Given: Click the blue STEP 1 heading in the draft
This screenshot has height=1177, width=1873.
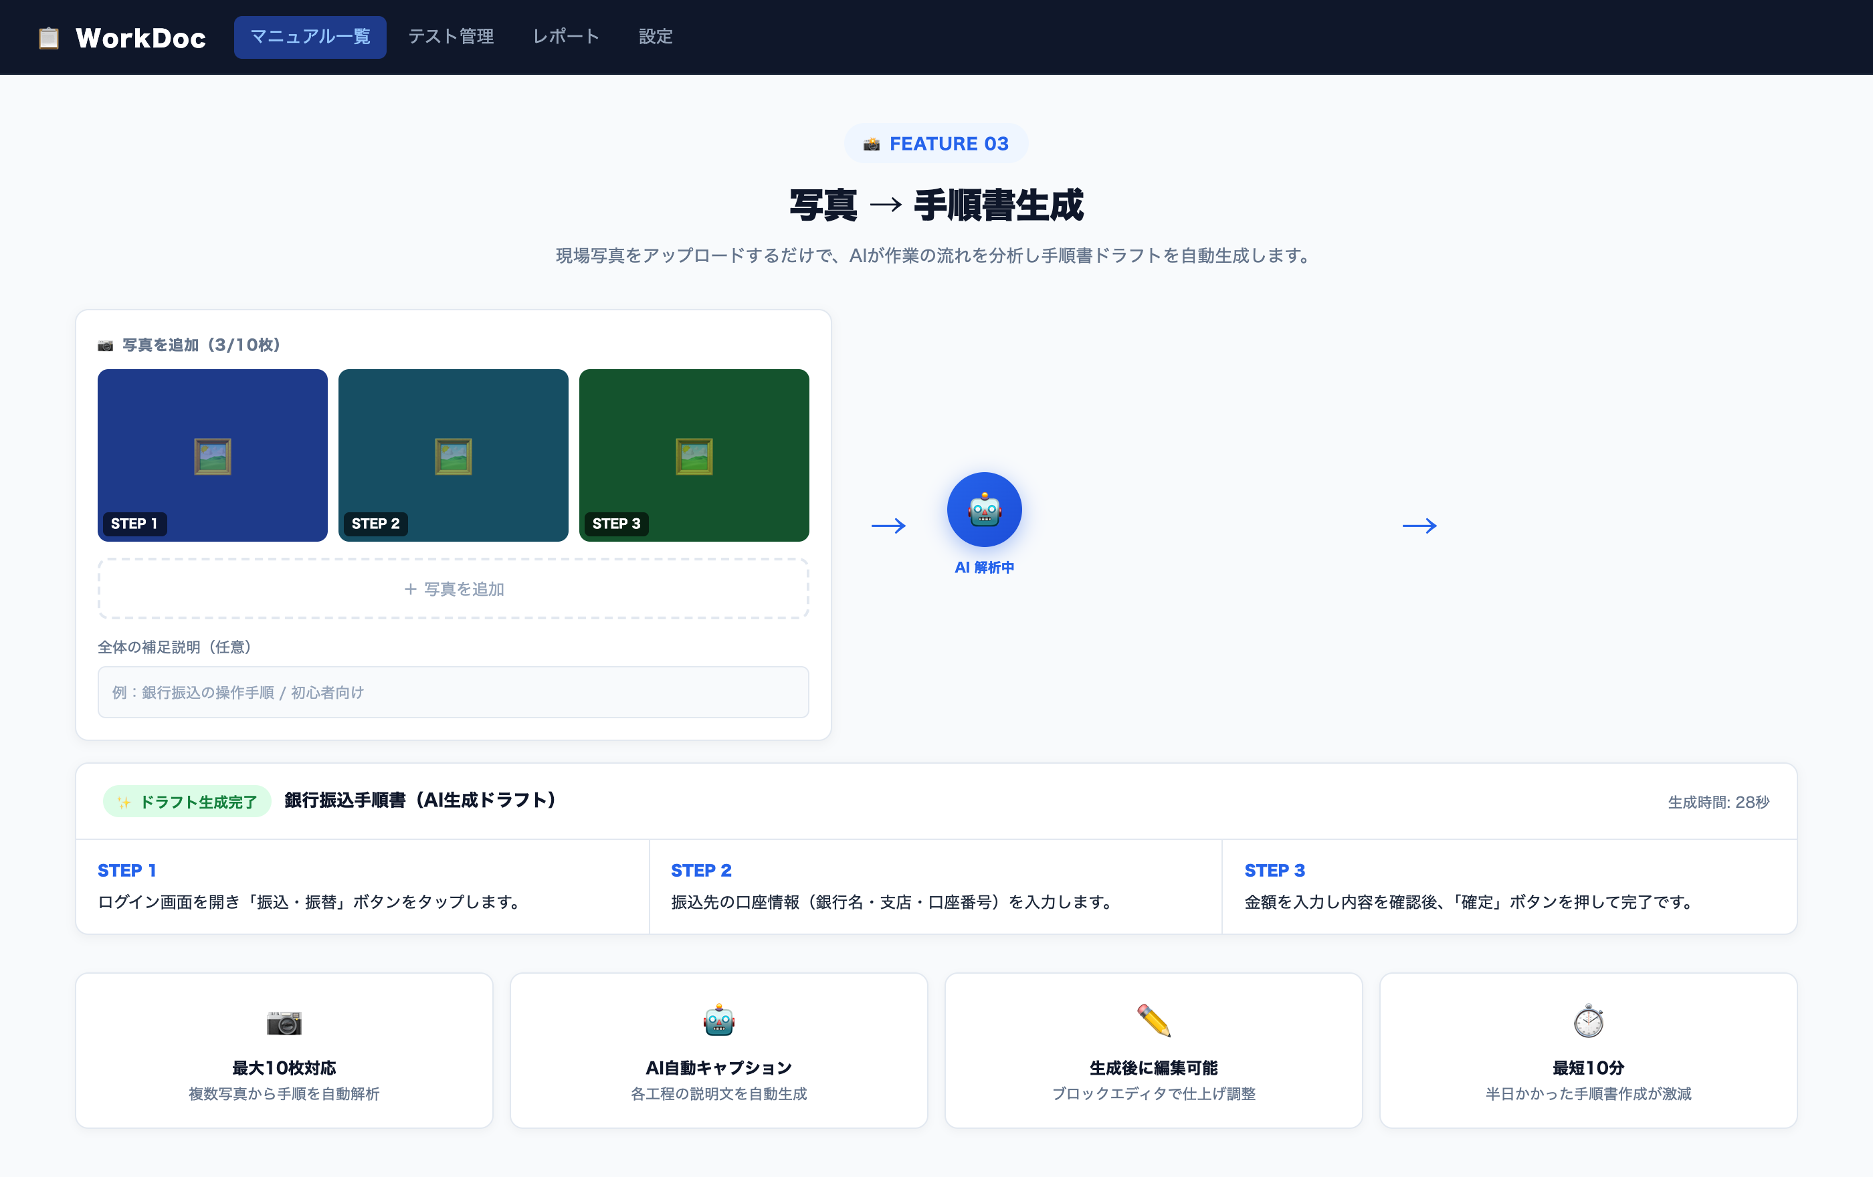Looking at the screenshot, I should click(x=127, y=870).
